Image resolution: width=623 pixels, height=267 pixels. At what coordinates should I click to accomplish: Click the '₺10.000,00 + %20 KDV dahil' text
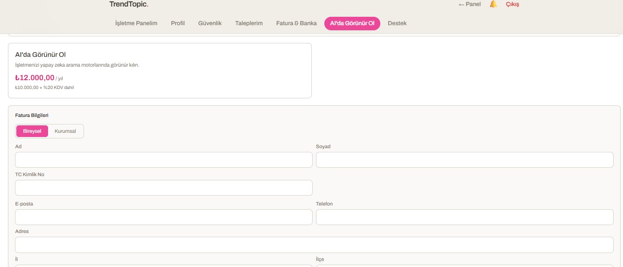[44, 88]
